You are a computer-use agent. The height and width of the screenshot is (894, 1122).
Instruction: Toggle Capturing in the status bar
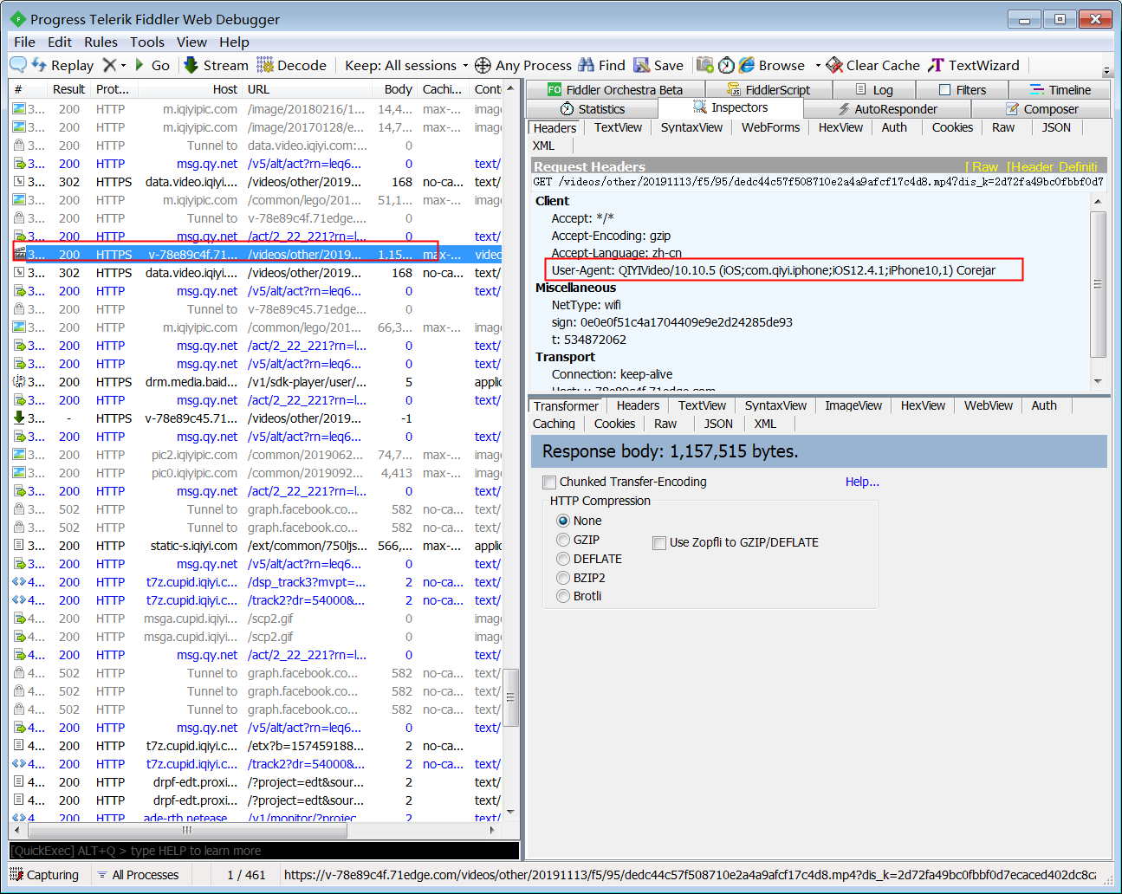[45, 875]
